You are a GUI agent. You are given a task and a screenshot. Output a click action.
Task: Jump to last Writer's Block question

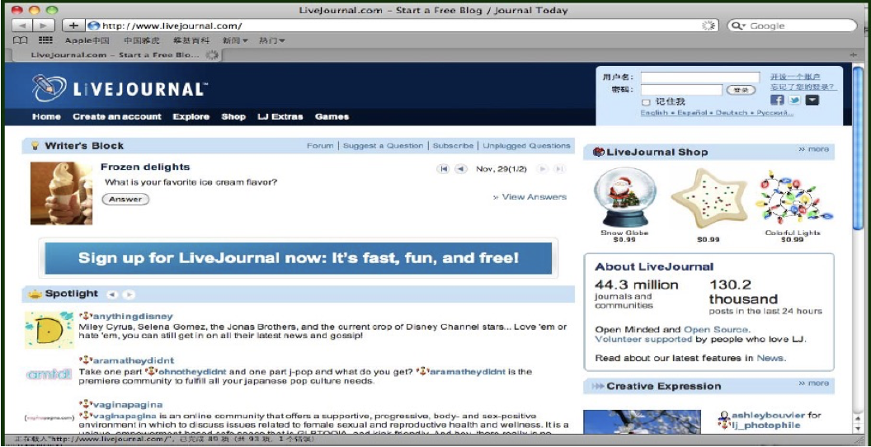pyautogui.click(x=560, y=169)
